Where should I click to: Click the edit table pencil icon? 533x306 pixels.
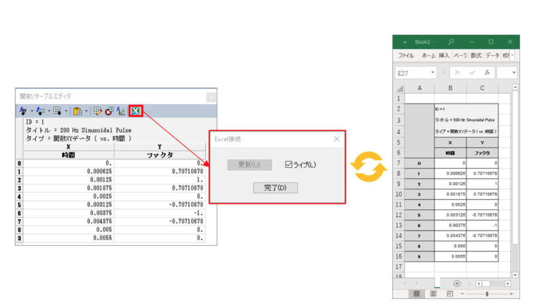point(98,111)
